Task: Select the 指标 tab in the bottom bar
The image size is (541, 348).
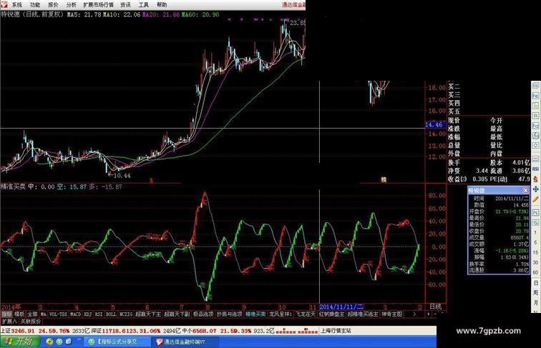Action: (x=6, y=314)
